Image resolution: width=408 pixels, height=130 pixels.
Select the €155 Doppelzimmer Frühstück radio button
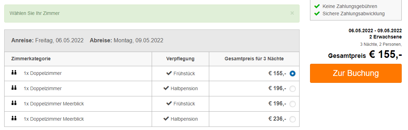point(293,73)
